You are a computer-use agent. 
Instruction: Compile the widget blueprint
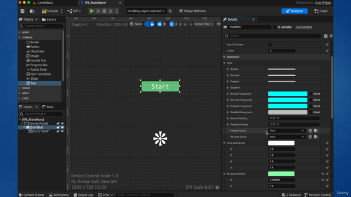50,11
